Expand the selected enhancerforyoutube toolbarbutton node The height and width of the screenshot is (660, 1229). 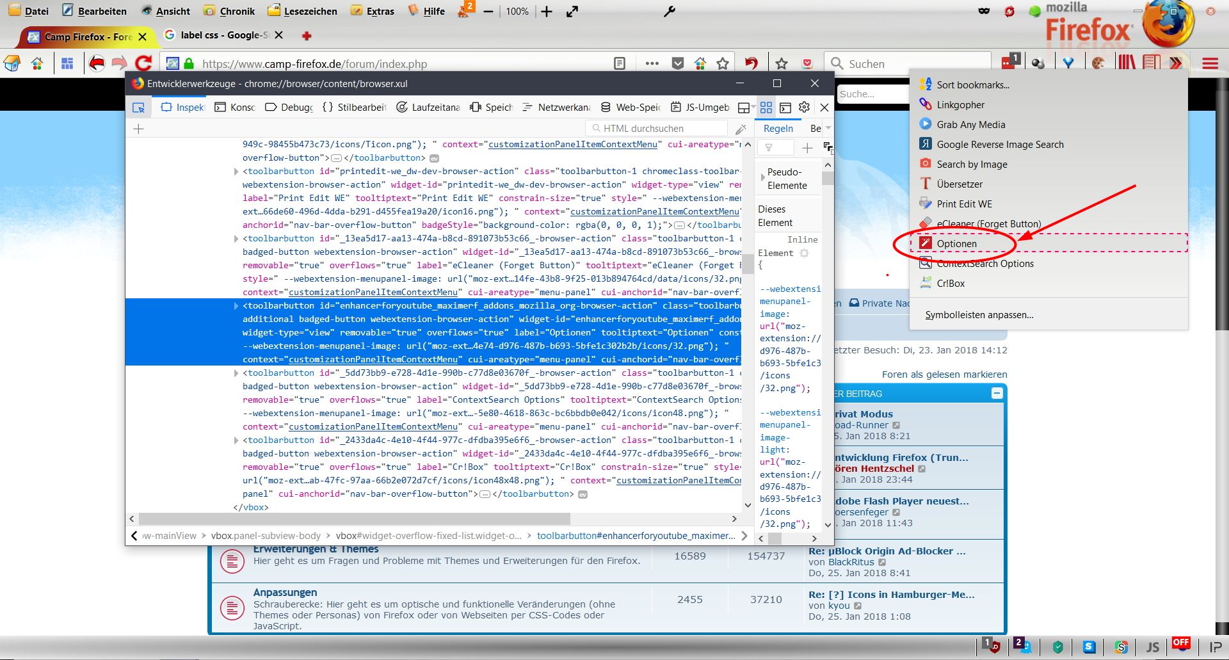tap(236, 306)
